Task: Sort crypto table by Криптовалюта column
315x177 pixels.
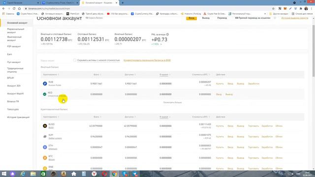Action: point(51,117)
